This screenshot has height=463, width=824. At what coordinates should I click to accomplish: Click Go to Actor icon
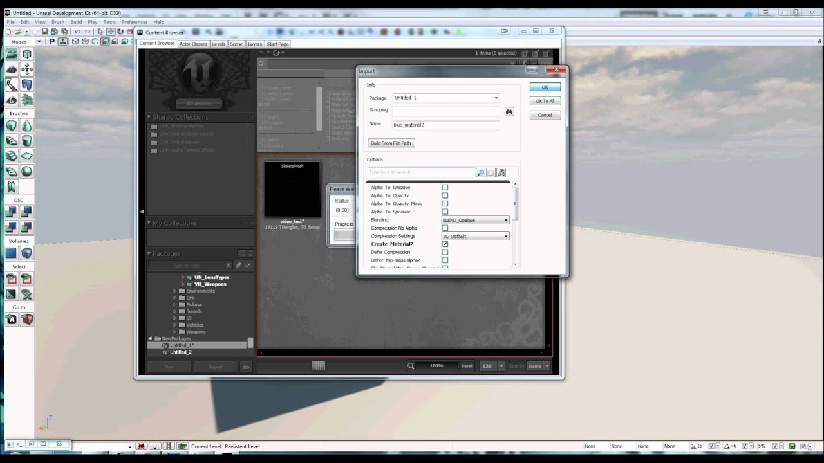coord(12,319)
